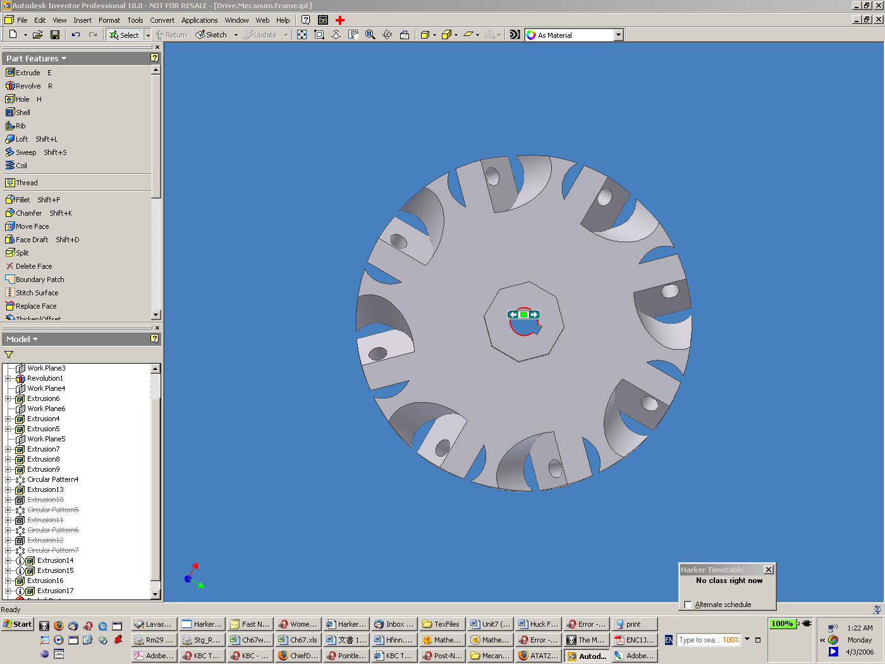Click the Sketch button in toolbar

pyautogui.click(x=211, y=35)
